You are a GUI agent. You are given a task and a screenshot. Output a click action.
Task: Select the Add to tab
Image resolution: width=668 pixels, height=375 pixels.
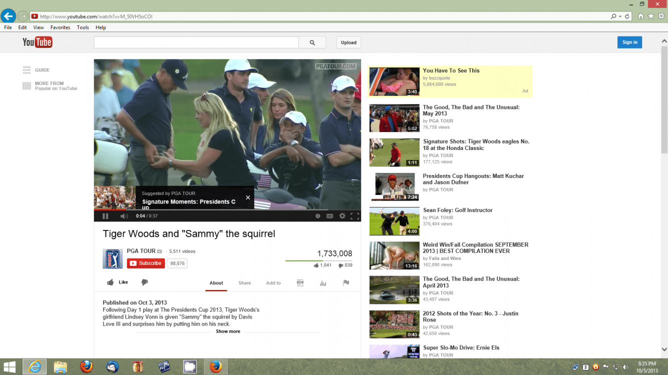(x=273, y=283)
